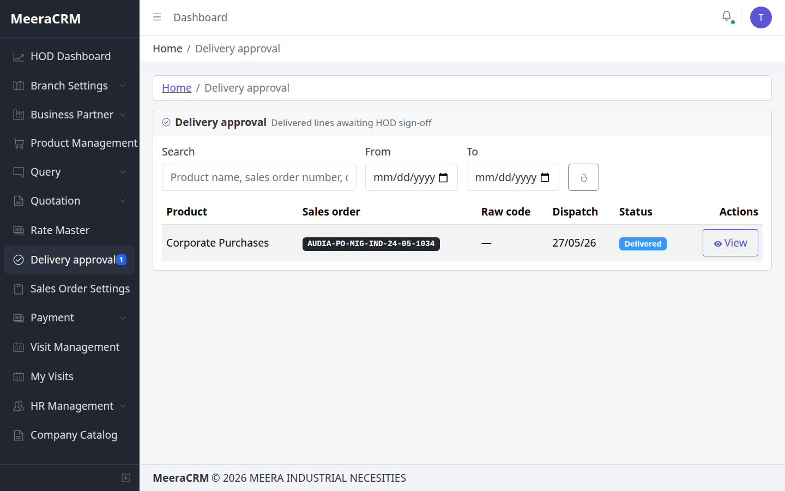Click the Sales order column header
Image resolution: width=785 pixels, height=491 pixels.
[331, 212]
